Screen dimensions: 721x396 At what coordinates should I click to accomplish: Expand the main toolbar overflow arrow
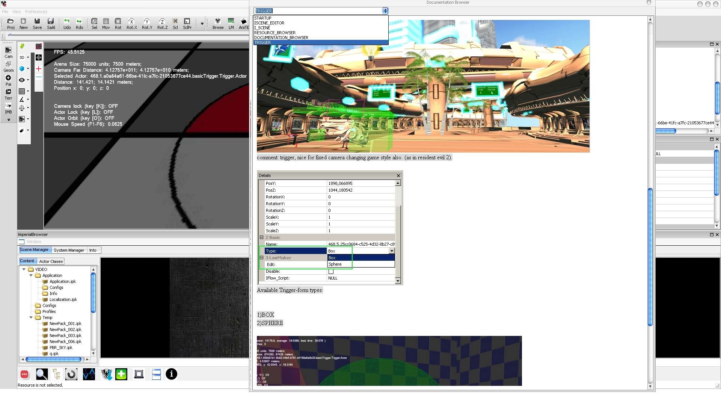coord(202,24)
